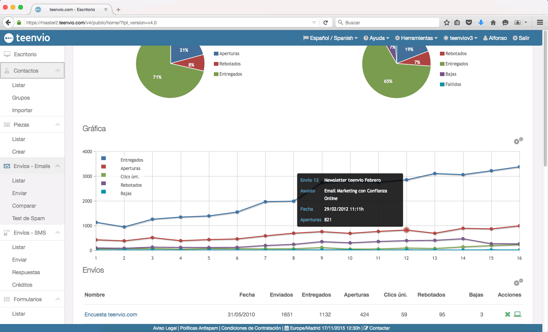Click Salir to log out

(x=521, y=38)
